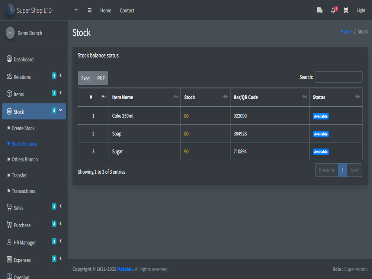Open Contact in the top navigation
This screenshot has height=279, width=372.
pyautogui.click(x=127, y=10)
